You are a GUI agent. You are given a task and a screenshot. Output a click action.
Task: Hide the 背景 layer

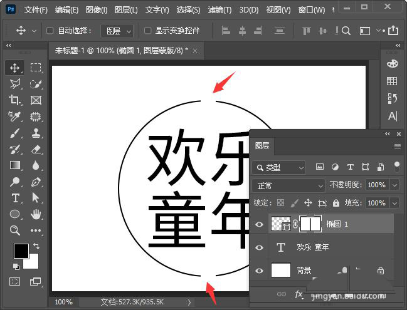[259, 271]
